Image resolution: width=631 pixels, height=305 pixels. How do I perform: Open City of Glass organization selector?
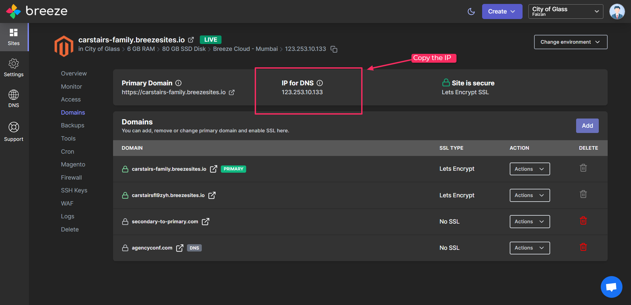click(566, 11)
